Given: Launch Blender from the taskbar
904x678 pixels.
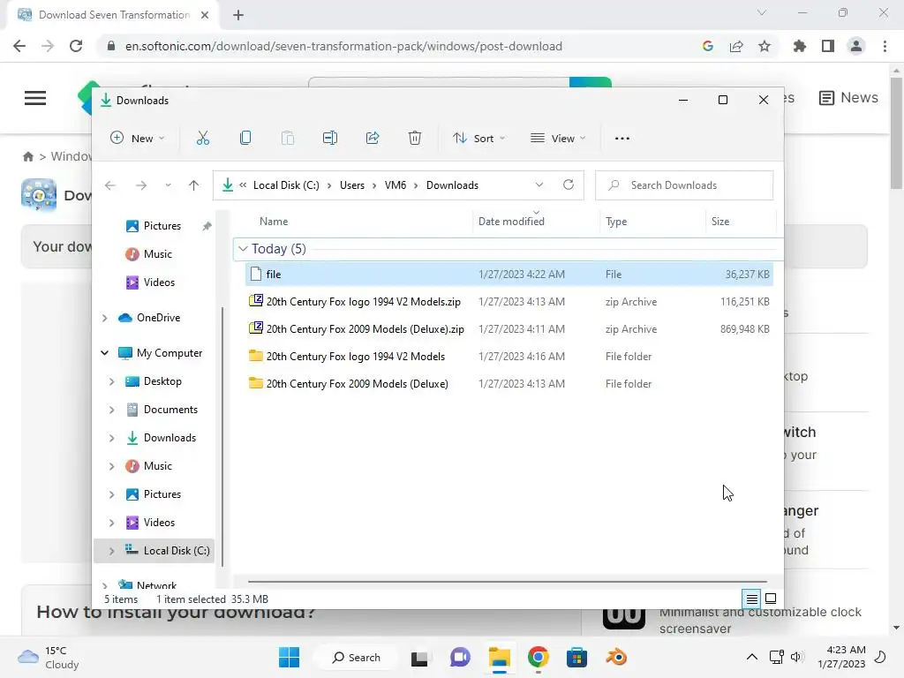Looking at the screenshot, I should click(616, 657).
